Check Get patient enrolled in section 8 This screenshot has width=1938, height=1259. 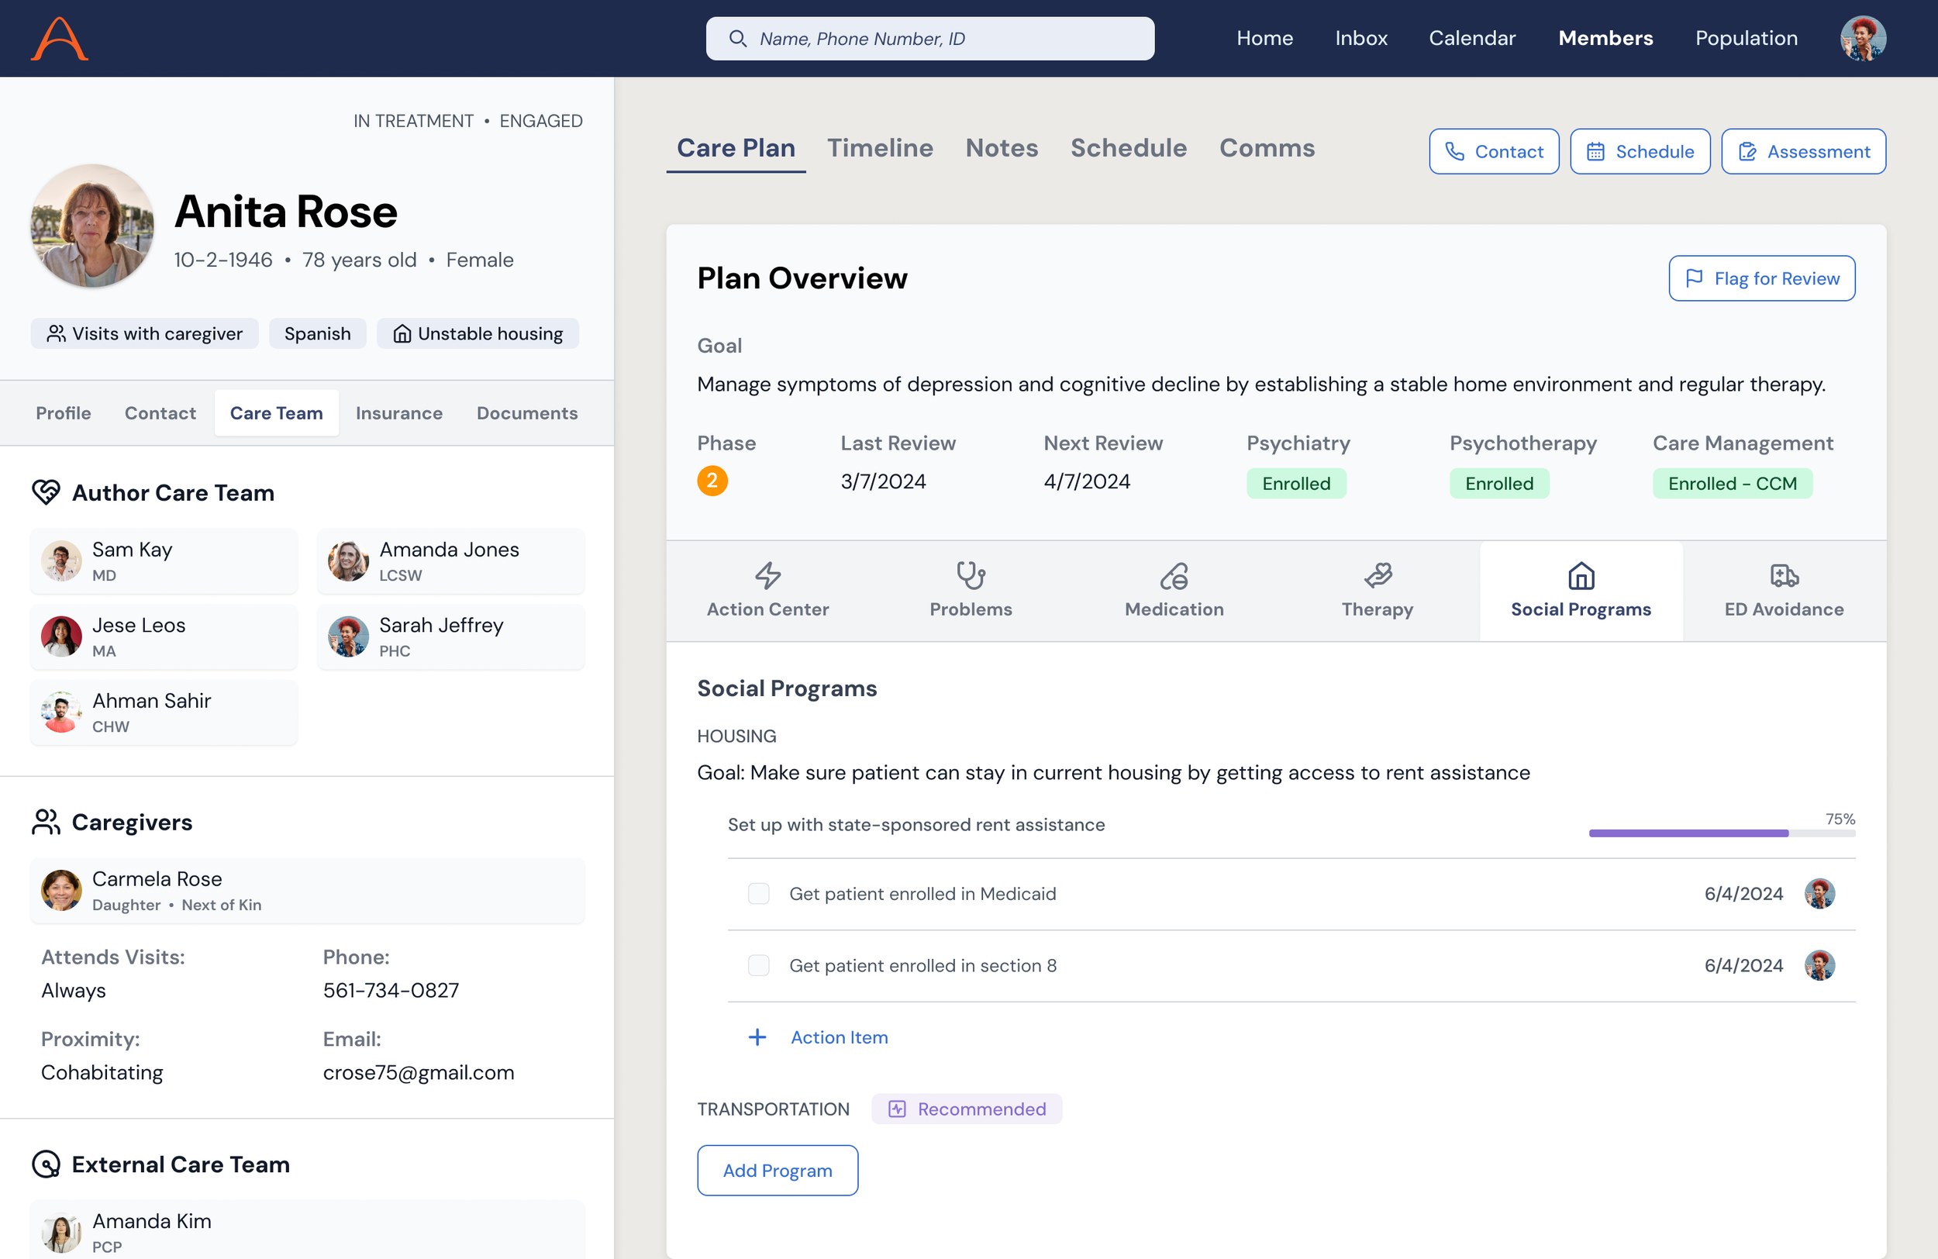758,965
